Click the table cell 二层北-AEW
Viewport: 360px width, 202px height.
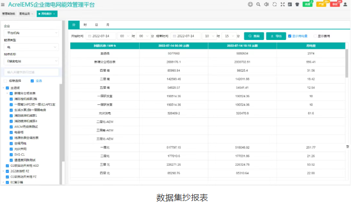pos(105,122)
